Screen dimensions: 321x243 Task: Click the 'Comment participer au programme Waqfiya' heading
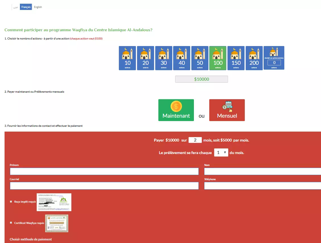point(78,30)
